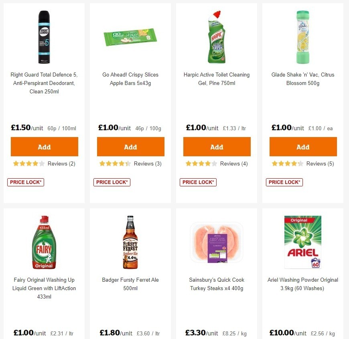Add Harpic Active Toilet Cleaning Gel
The height and width of the screenshot is (339, 349).
217,147
